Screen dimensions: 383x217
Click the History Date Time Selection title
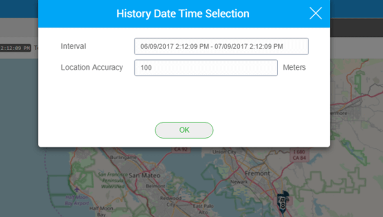[183, 14]
